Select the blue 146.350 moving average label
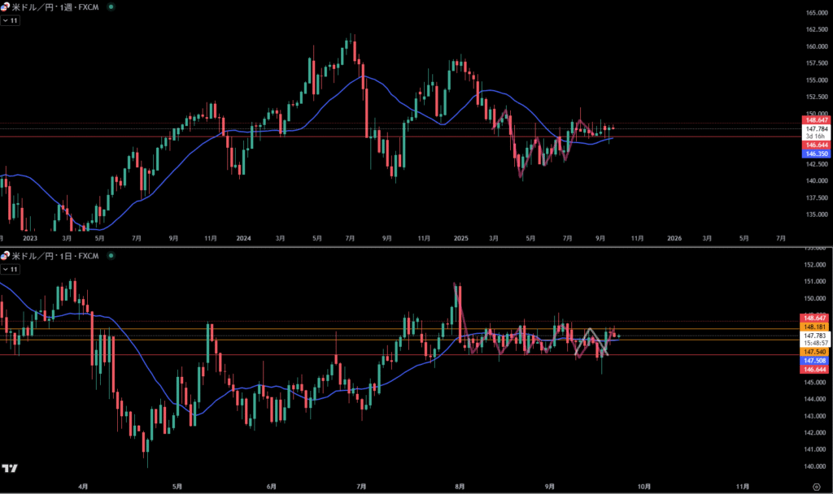 816,153
